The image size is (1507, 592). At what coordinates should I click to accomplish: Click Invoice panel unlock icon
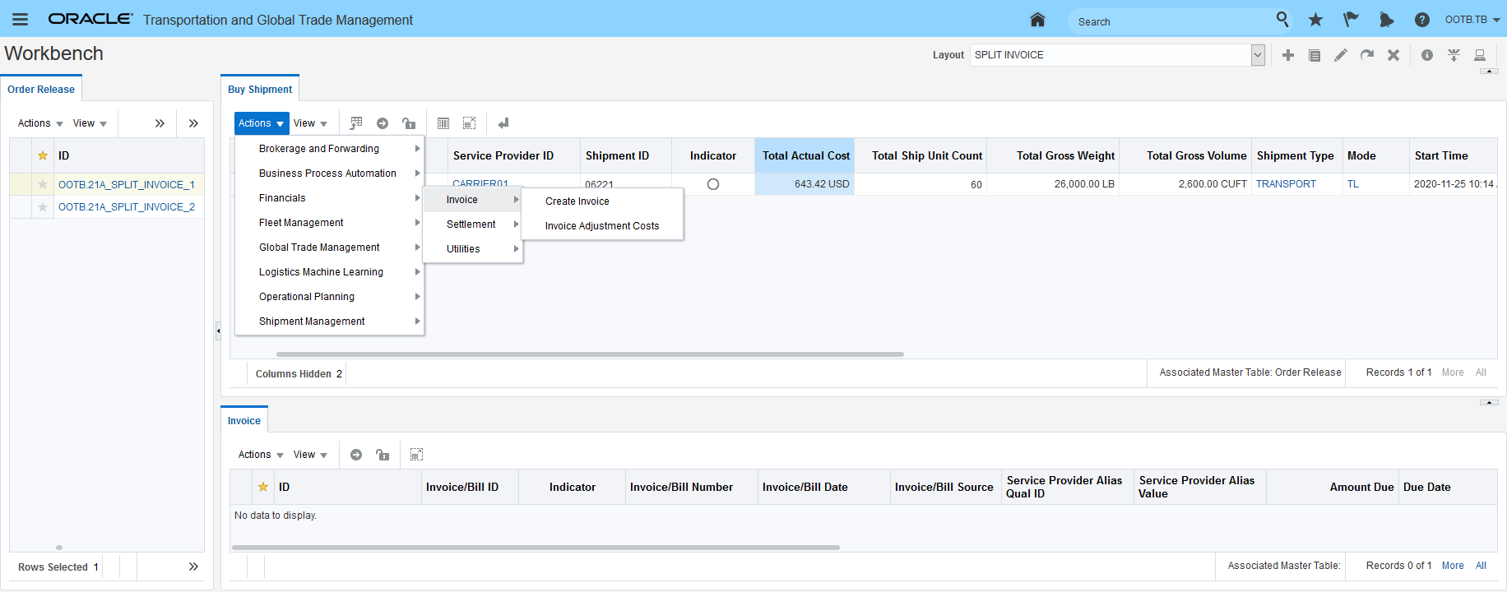point(383,455)
